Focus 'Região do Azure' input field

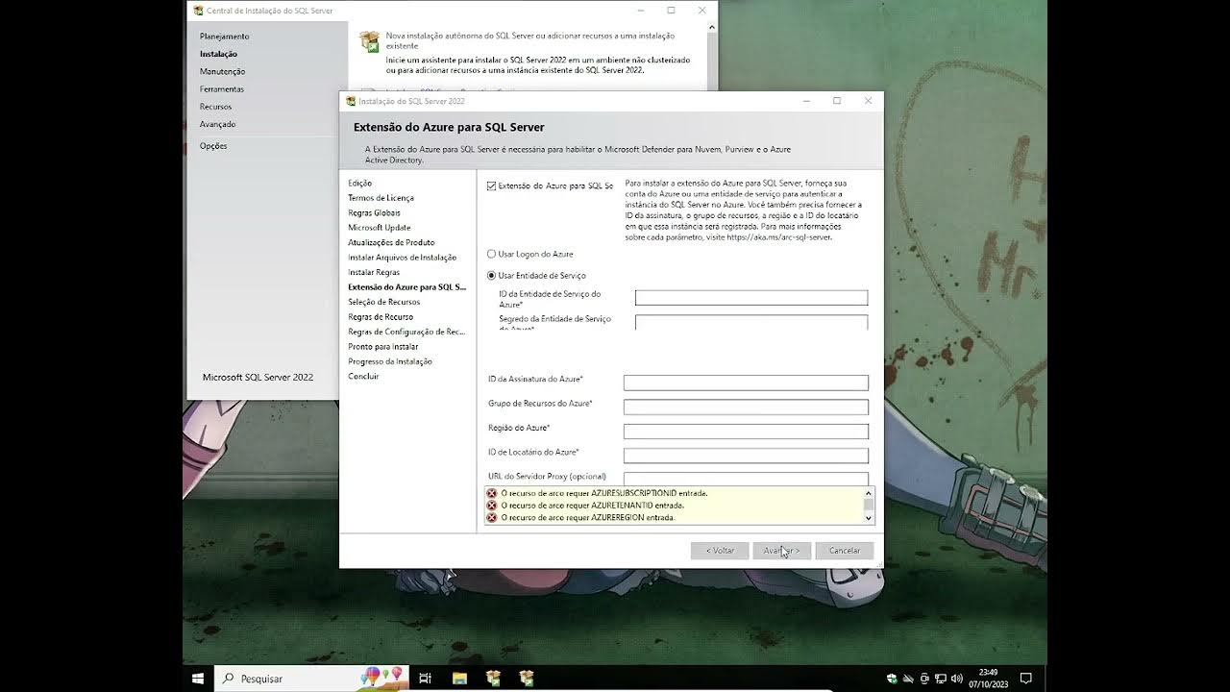[746, 432]
